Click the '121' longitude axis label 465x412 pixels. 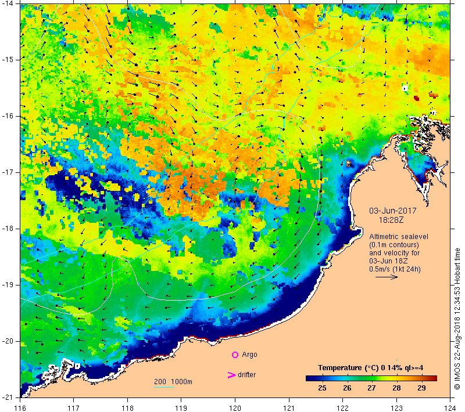click(x=289, y=408)
